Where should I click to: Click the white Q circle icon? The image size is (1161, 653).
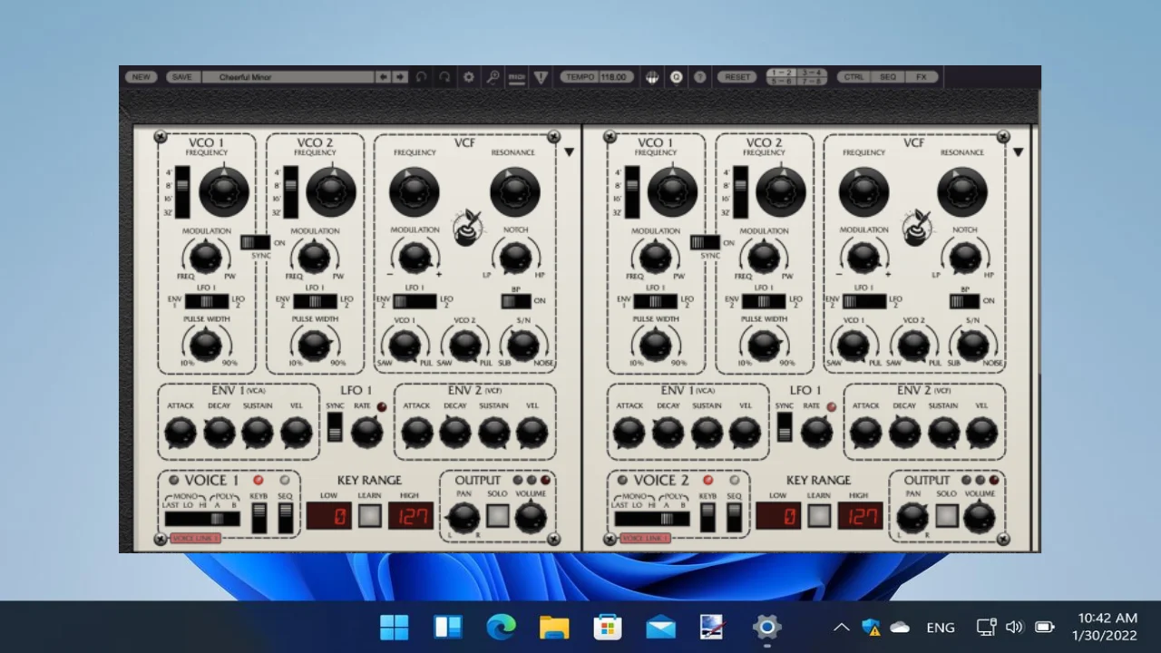click(676, 77)
